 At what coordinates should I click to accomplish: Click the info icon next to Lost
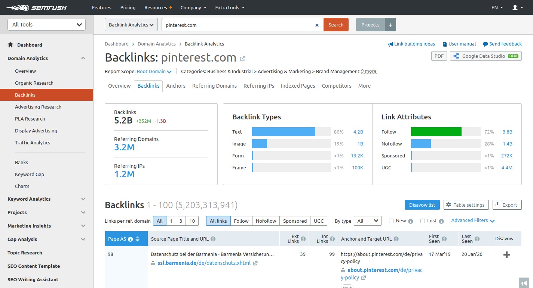441,221
